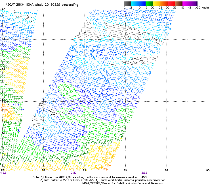210x185 pixels.
Task: Click the longitude label '90'
Action: [208, 170]
